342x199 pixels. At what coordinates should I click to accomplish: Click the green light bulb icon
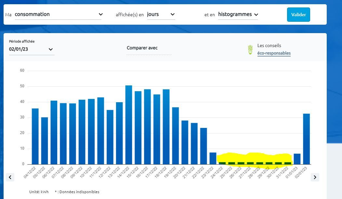(x=250, y=50)
